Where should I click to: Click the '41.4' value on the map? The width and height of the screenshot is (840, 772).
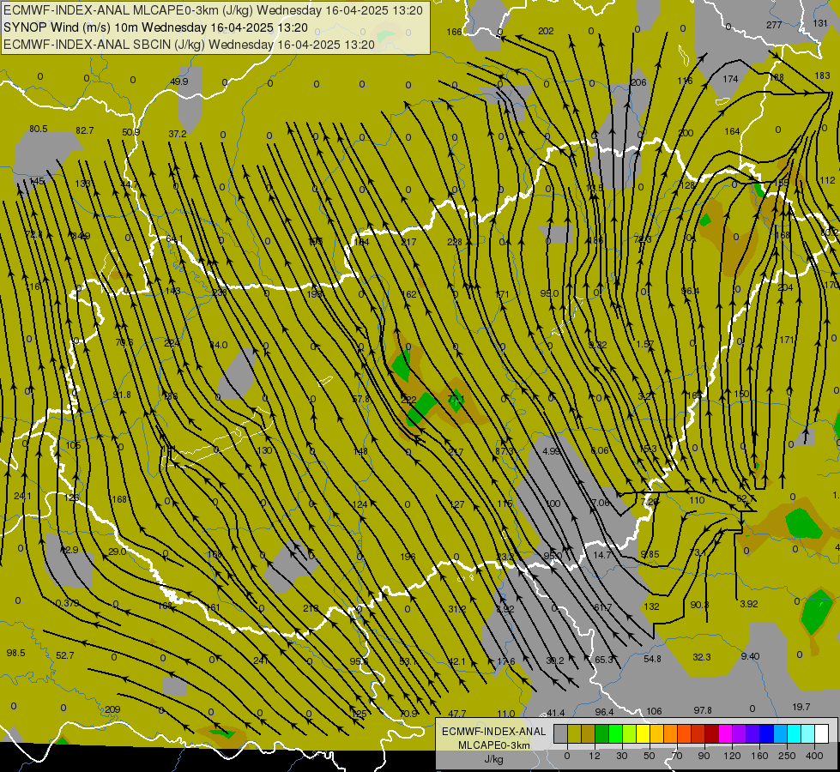point(555,713)
